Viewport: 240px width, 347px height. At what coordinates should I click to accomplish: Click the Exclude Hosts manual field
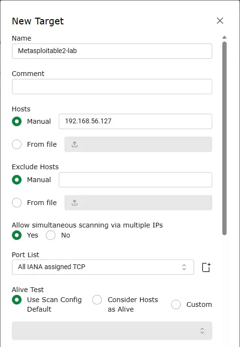(135, 180)
